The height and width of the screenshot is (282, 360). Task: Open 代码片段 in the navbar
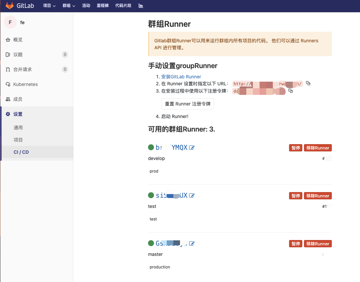point(123,6)
